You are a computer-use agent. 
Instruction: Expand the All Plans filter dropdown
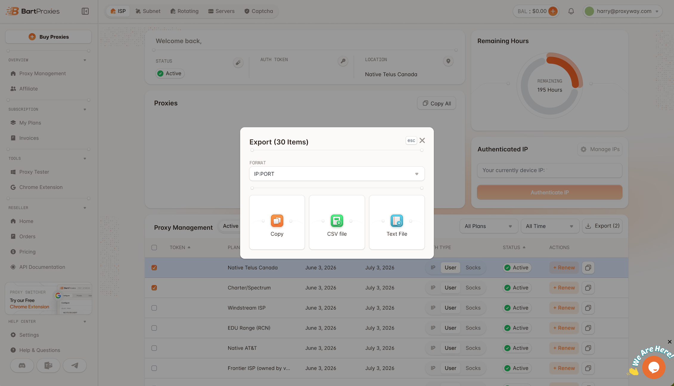pyautogui.click(x=489, y=226)
